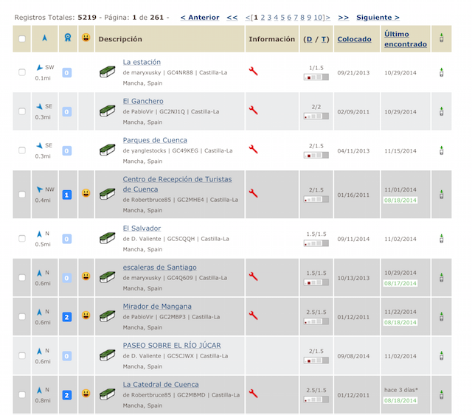Viewport: 472px width, 415px height.
Task: Go to page 5 in pagination
Action: (x=281, y=17)
